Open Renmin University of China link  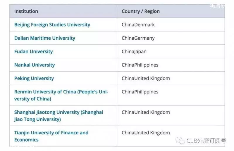coord(61,95)
